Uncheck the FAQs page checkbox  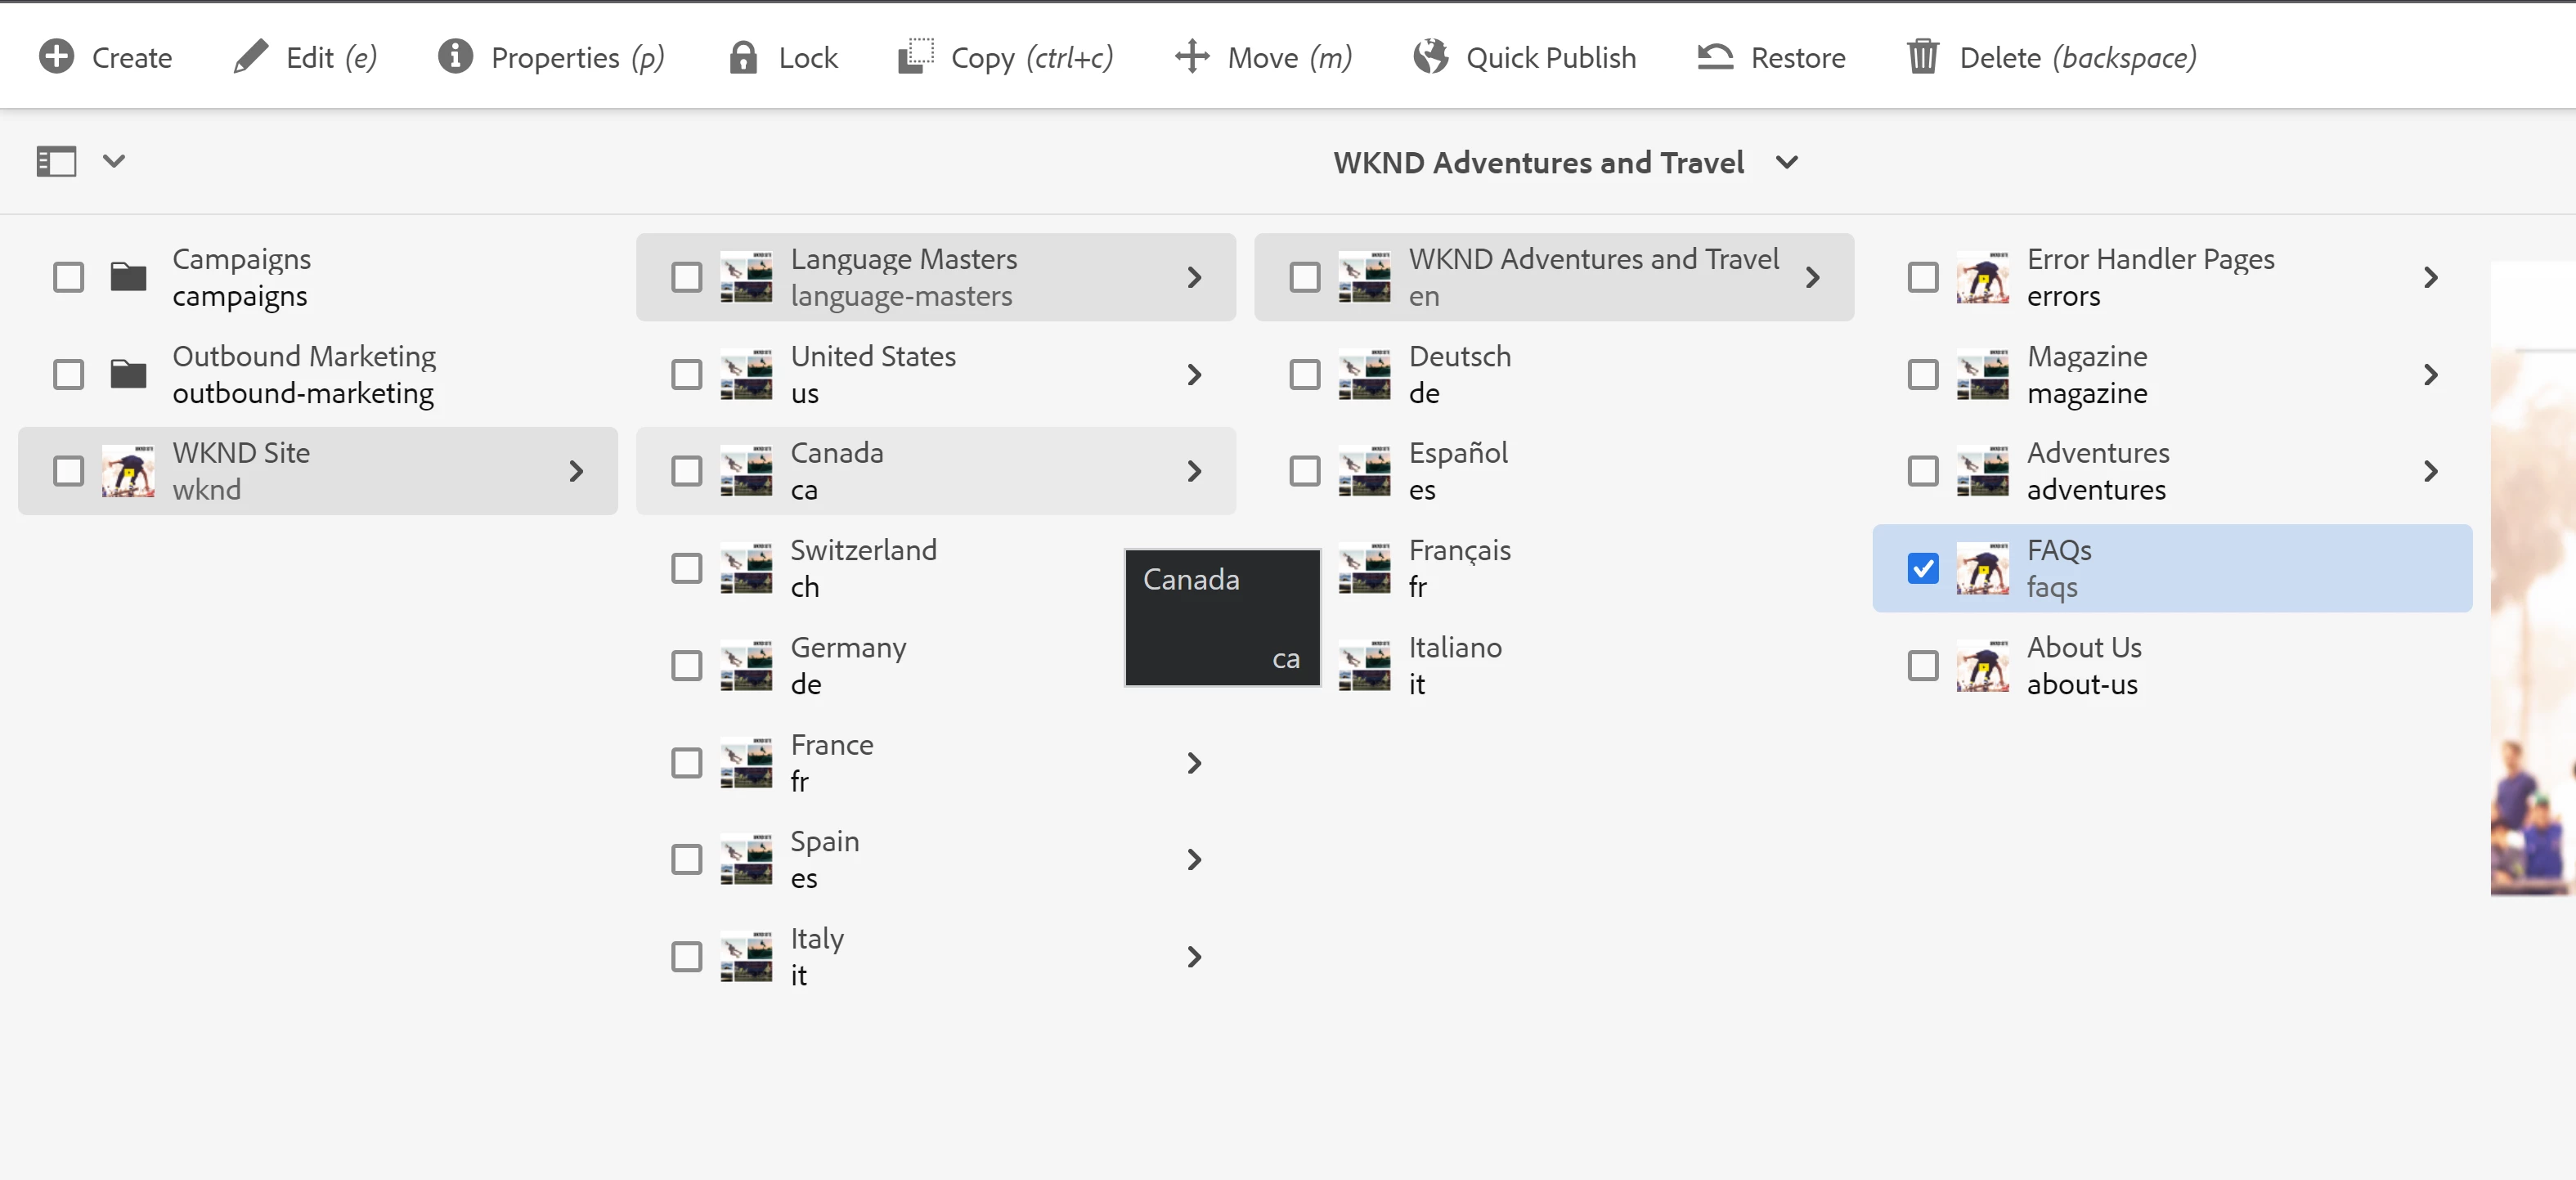point(1922,568)
